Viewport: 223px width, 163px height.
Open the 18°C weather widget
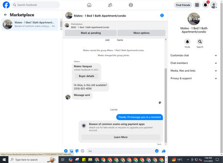(x=177, y=160)
